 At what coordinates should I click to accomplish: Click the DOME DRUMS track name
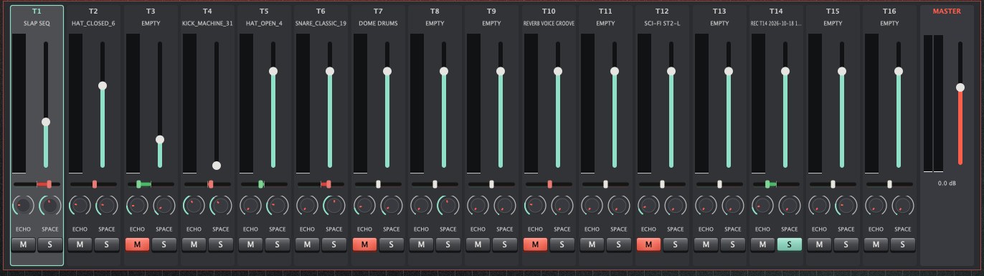(378, 24)
